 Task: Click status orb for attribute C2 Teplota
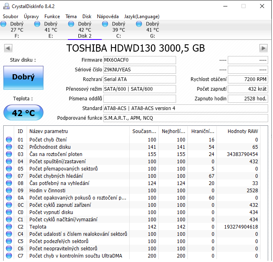[9, 227]
